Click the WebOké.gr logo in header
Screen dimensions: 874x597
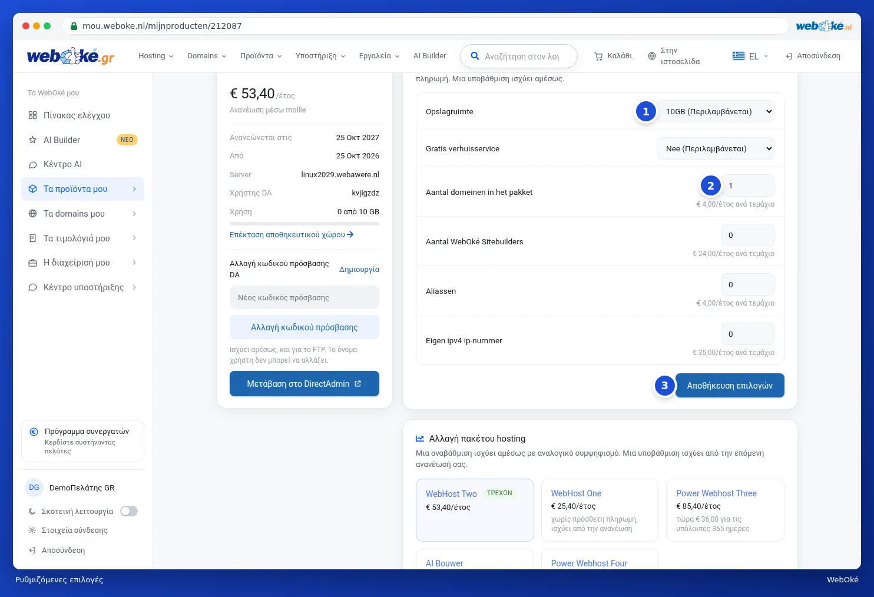tap(71, 56)
